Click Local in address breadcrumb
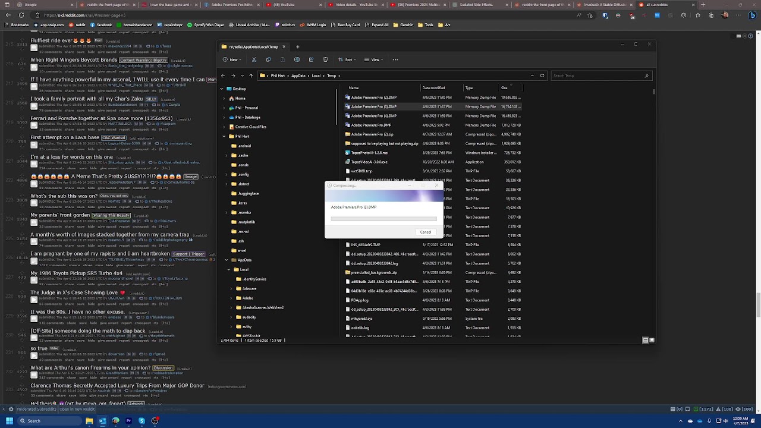 tap(316, 75)
